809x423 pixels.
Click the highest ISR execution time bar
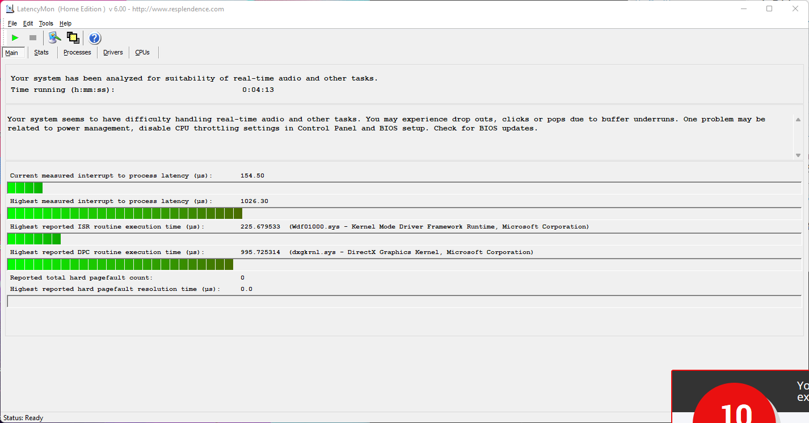(x=404, y=239)
